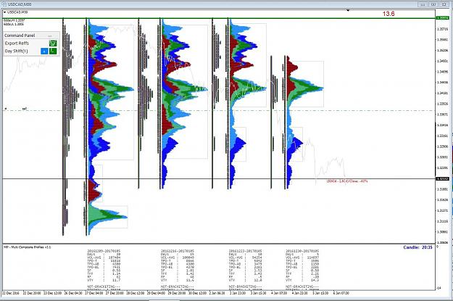This screenshot has height=301, width=453.
Task: Click the 20161223-20170105 stats header
Action: [246, 251]
